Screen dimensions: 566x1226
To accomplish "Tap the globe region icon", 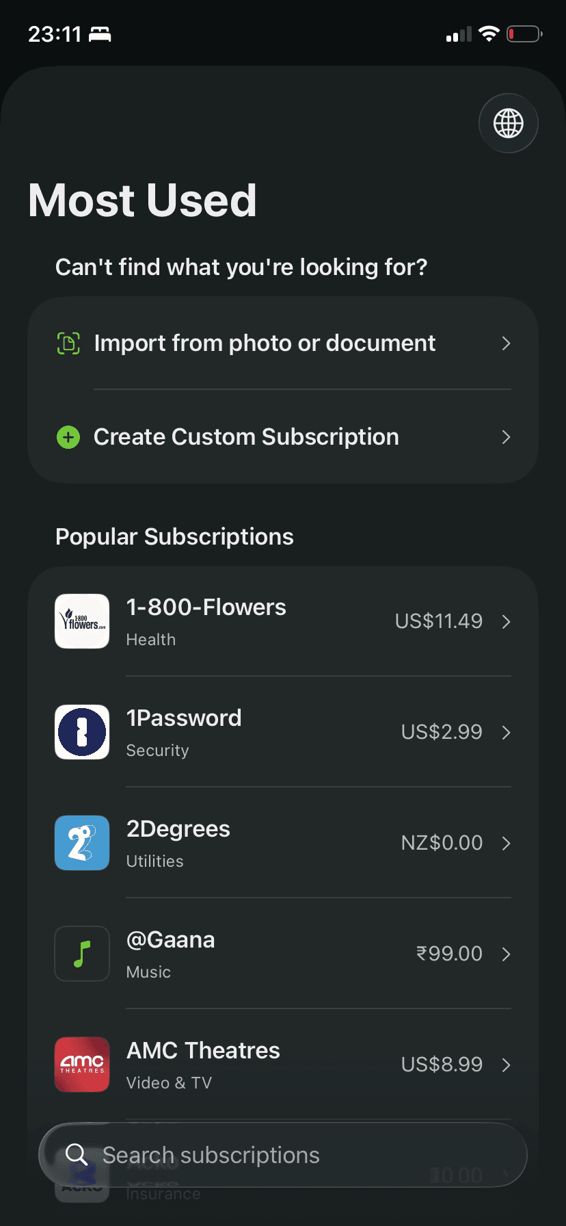I will pos(509,124).
